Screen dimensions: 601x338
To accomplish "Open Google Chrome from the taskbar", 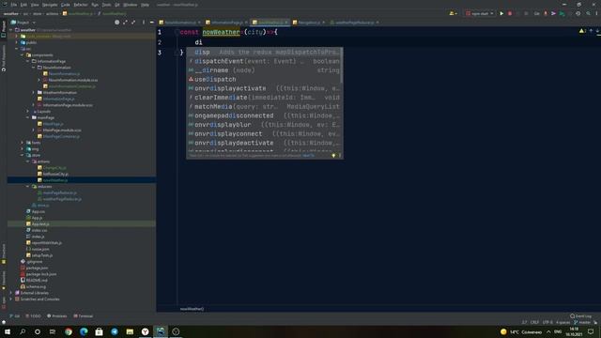I will click(69, 331).
